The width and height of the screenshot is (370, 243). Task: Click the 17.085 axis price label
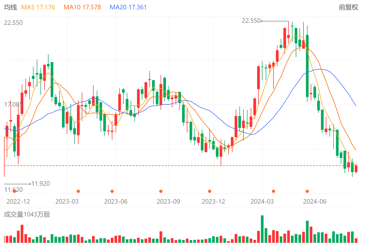pos(13,104)
